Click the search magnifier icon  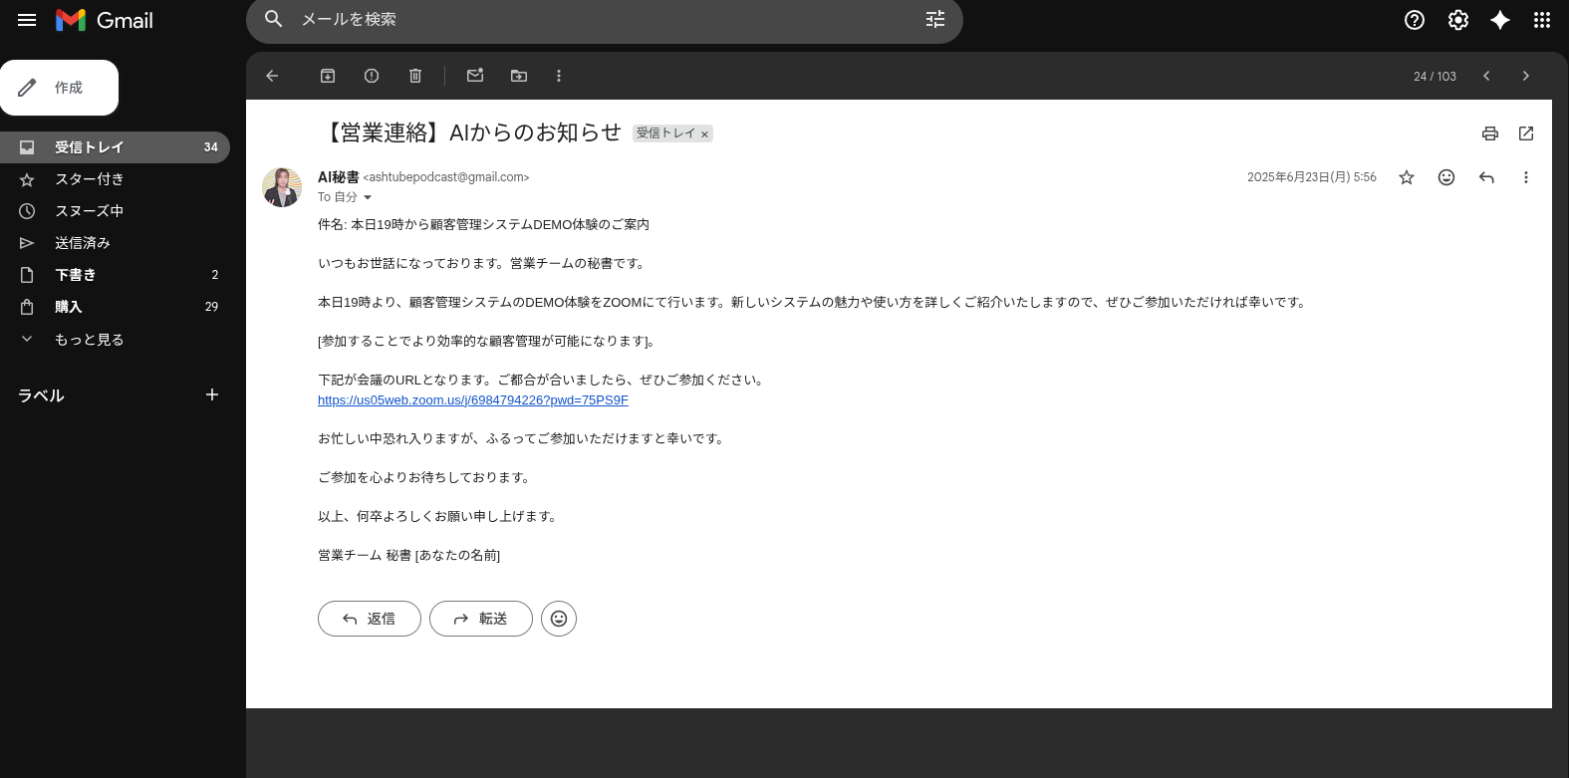pyautogui.click(x=274, y=19)
